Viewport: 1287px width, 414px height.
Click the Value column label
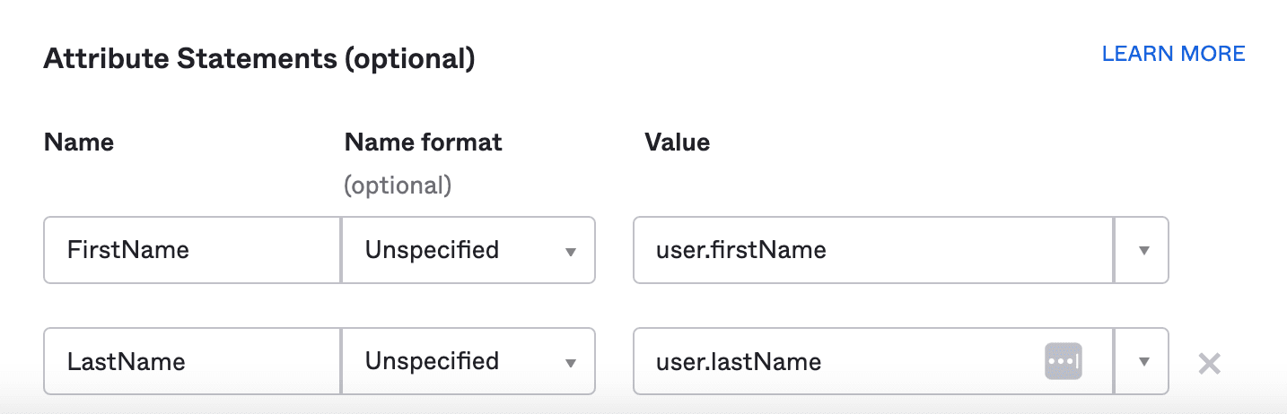pos(677,142)
